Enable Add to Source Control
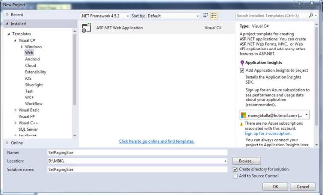Screen dimensions: 323x195 (x=235, y=176)
